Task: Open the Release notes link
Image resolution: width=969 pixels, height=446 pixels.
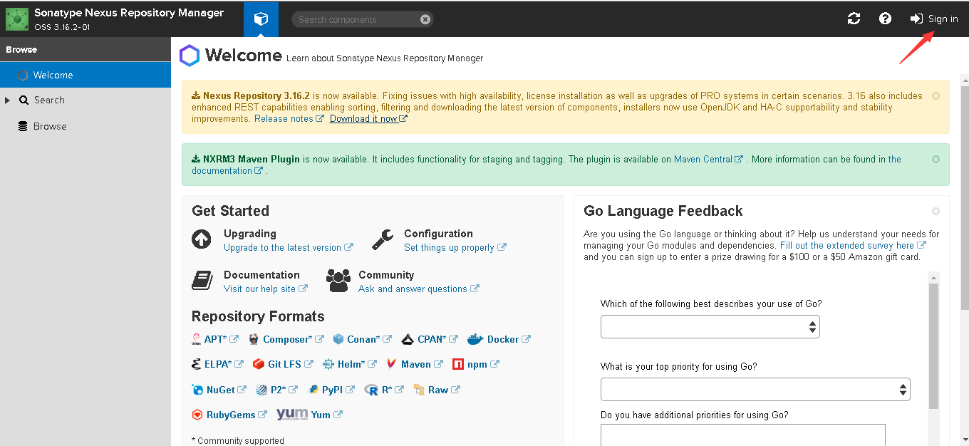Action: [289, 119]
